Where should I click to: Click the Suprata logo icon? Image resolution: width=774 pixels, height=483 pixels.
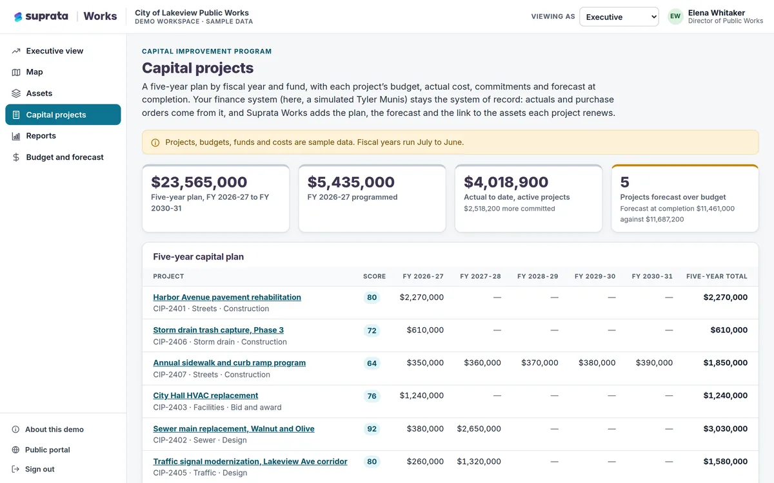(18, 17)
